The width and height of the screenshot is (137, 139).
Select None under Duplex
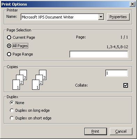(x=12, y=103)
